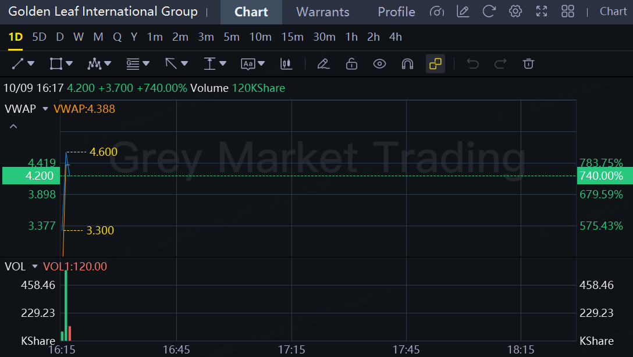Viewport: 633px width, 357px height.
Task: Open chart settings gear icon
Action: point(515,12)
